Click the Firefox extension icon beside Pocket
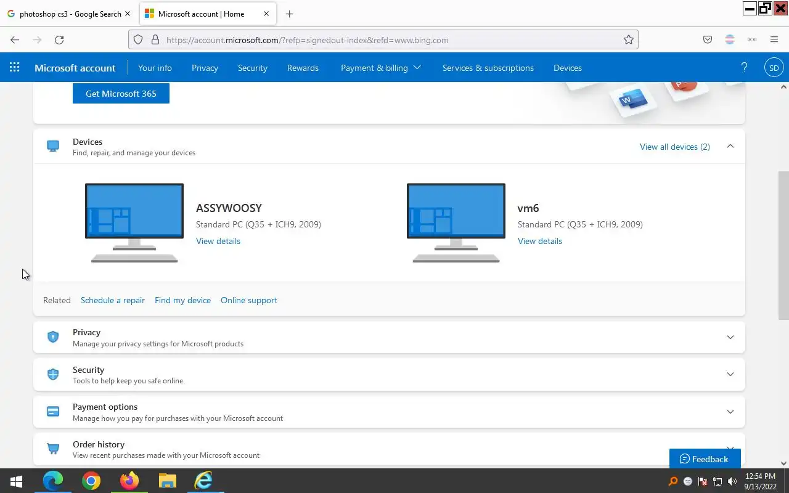The image size is (789, 493). point(730,40)
